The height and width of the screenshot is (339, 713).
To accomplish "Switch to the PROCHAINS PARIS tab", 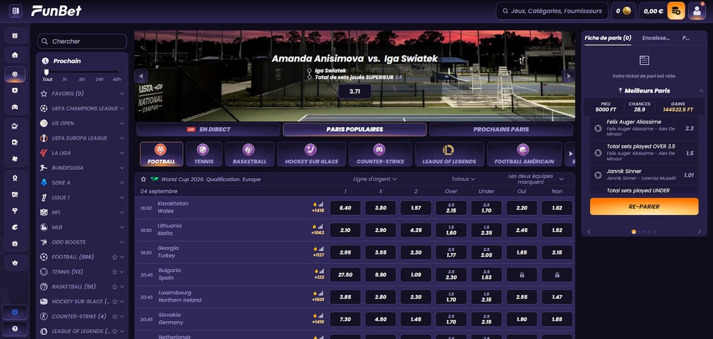I will click(x=501, y=129).
